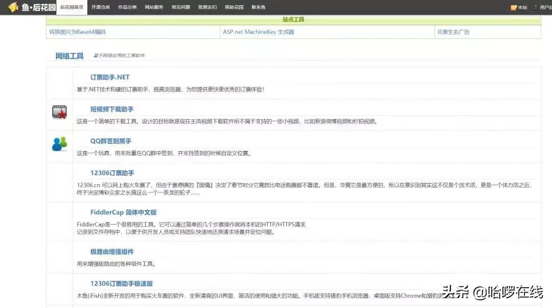Click the 捐助花园 navigation item
The height and width of the screenshot is (308, 552).
tap(233, 7)
